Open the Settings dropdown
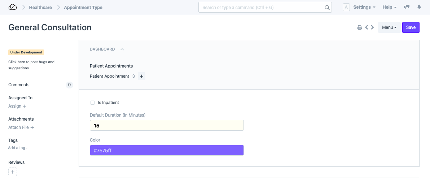Viewport: 430px width, 178px height. click(364, 7)
